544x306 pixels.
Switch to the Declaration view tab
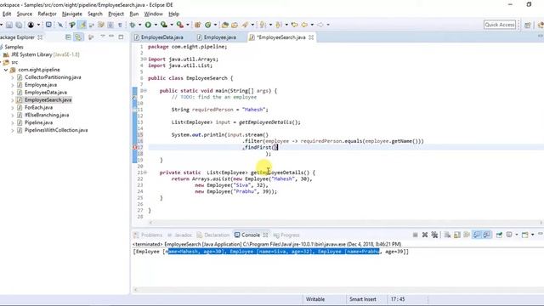click(213, 235)
